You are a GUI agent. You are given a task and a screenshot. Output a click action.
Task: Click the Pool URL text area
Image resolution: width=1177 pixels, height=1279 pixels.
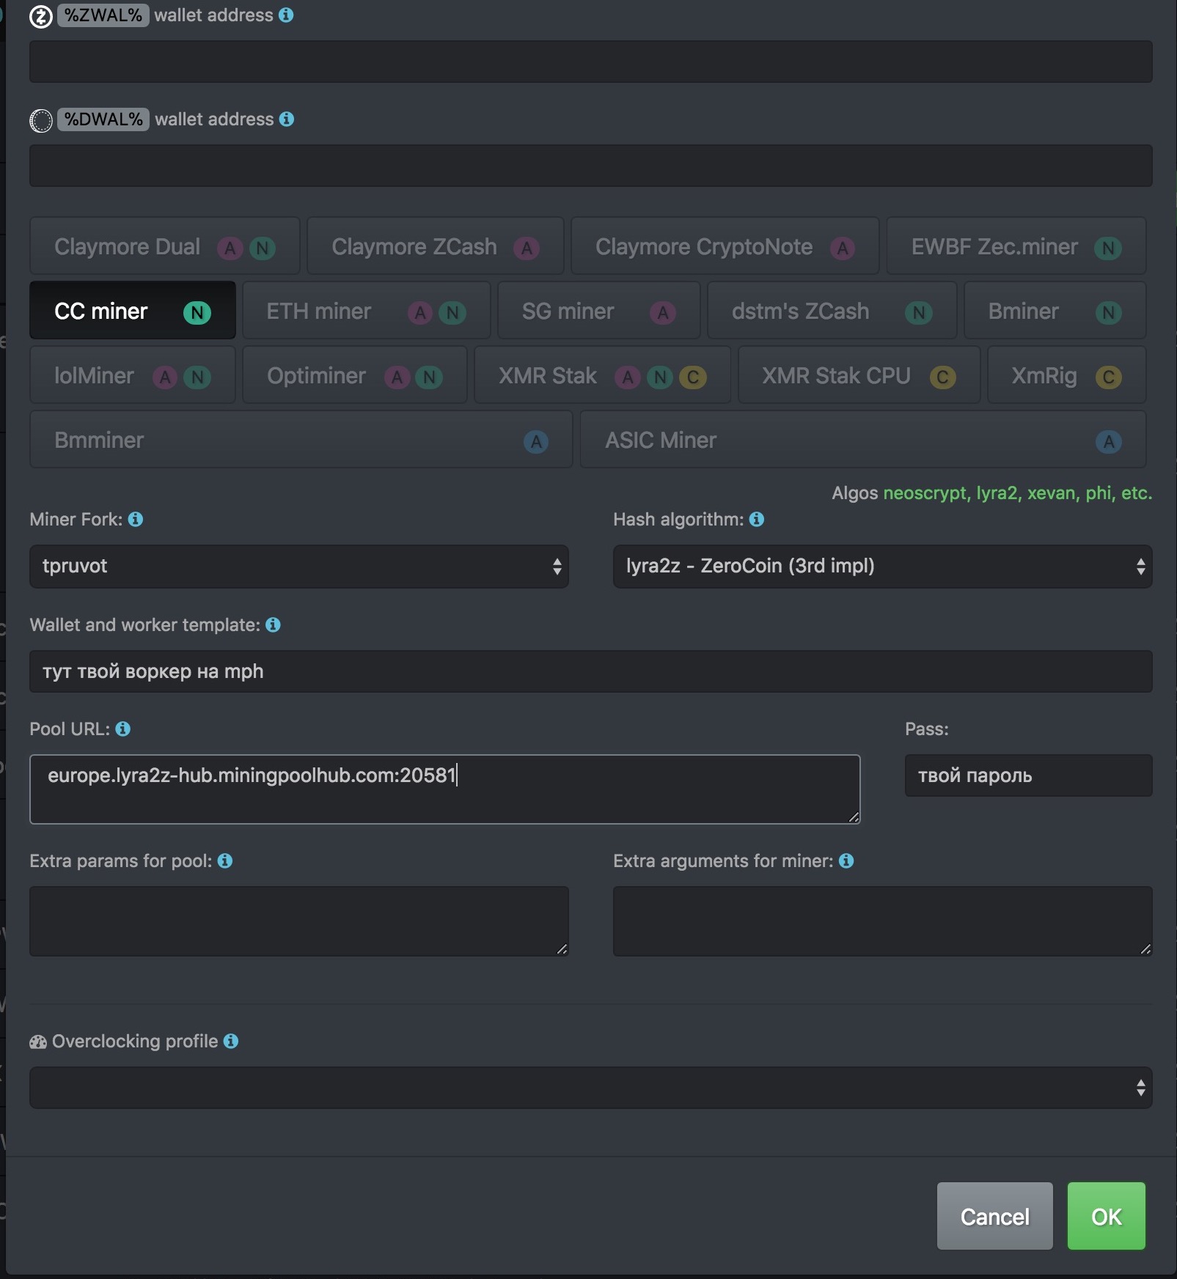coord(445,789)
